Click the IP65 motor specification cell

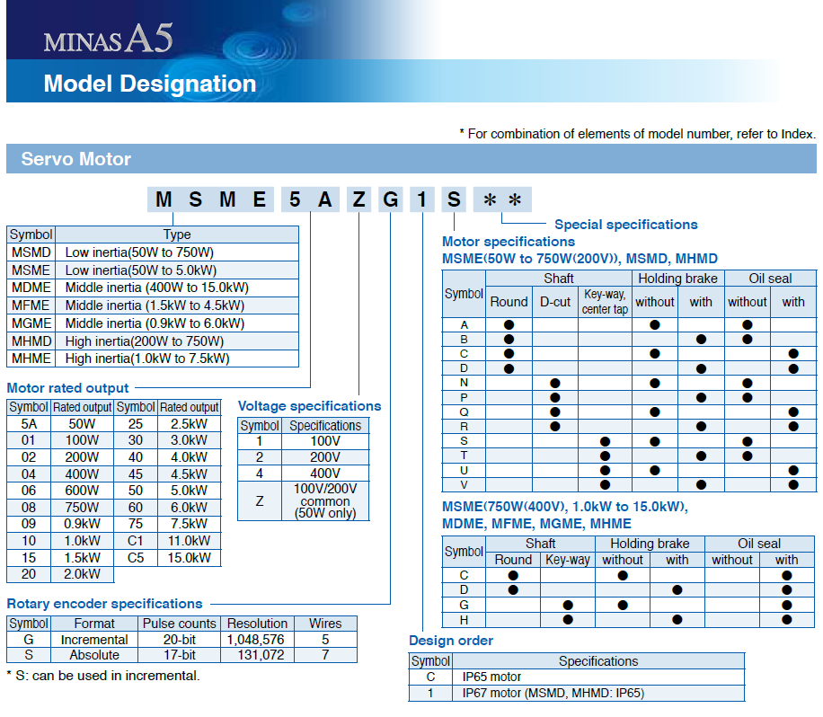coord(598,677)
